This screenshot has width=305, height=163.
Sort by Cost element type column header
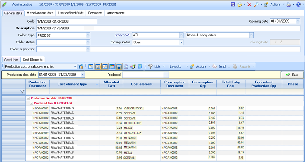[x=75, y=84]
